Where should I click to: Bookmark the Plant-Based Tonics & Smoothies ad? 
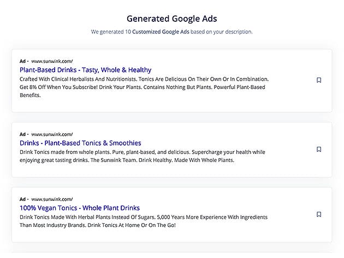click(x=319, y=149)
